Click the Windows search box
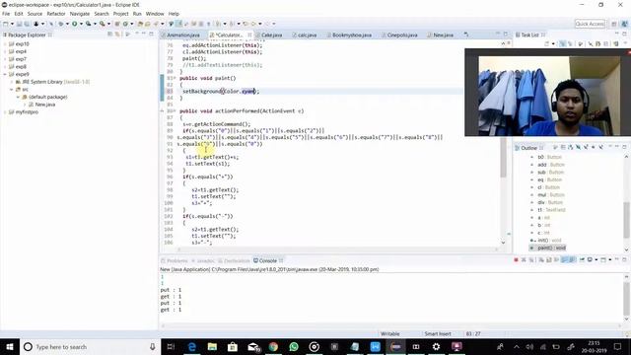Viewport: 631px width, 355px height. (91, 346)
